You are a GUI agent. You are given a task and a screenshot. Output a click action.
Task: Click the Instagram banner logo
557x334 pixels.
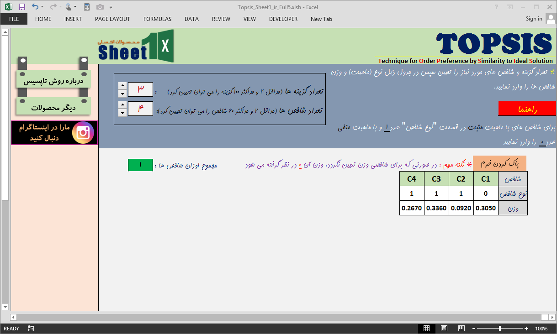[x=83, y=133]
